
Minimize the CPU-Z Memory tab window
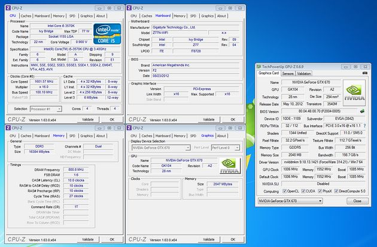99,128
